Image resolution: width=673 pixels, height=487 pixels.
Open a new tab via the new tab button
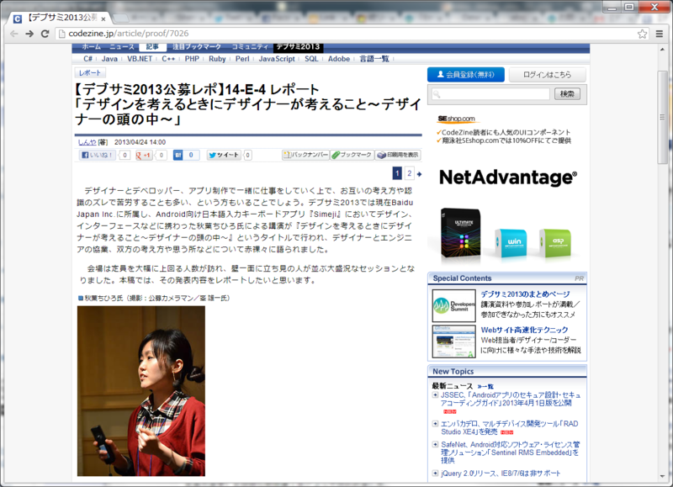click(x=121, y=18)
